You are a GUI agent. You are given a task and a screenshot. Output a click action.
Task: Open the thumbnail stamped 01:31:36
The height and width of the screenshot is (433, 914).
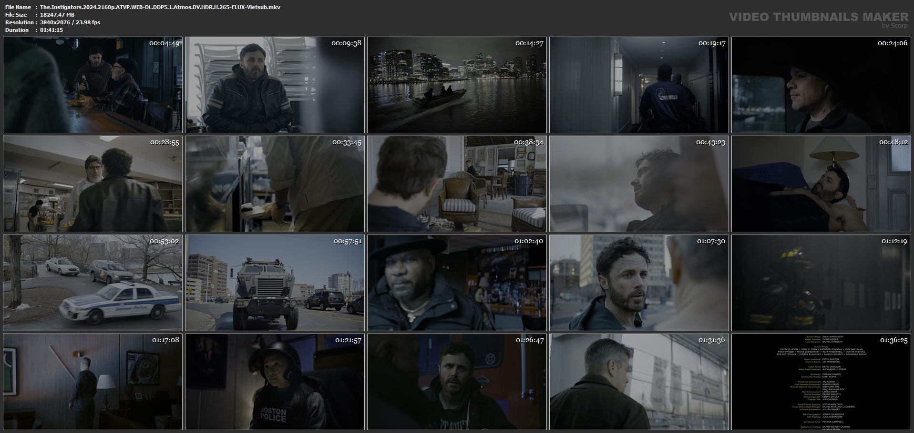[x=639, y=382]
